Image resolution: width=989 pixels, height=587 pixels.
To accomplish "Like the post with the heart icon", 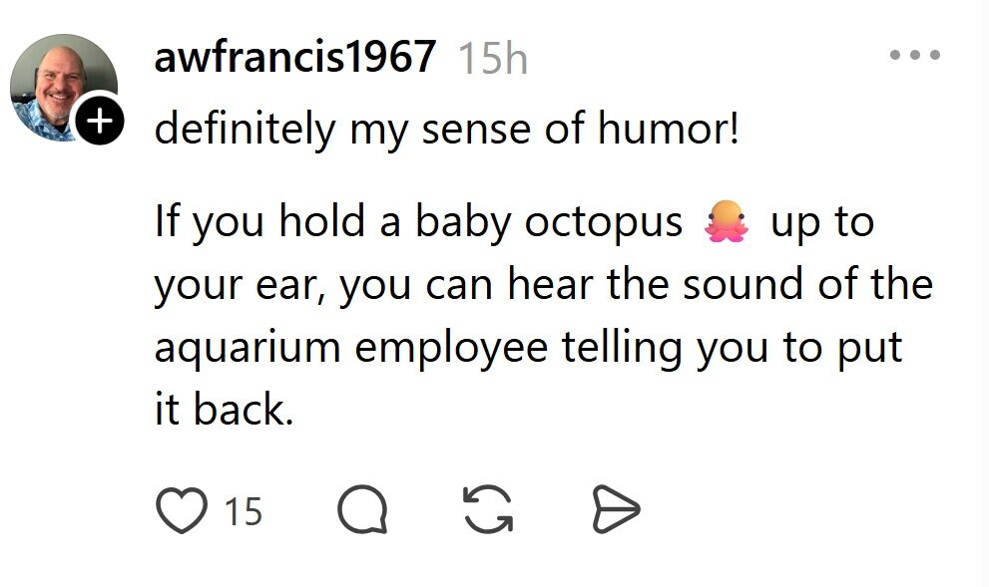I will pyautogui.click(x=182, y=510).
